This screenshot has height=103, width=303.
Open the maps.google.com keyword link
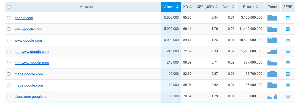click(x=29, y=85)
